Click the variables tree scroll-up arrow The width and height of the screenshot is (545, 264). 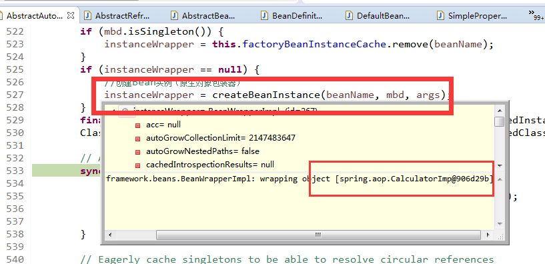(500, 111)
